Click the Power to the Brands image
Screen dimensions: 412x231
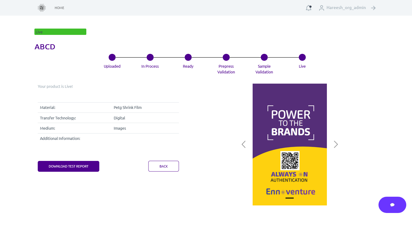290,120
